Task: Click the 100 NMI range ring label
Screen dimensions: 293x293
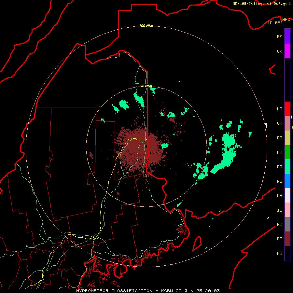Action: click(146, 26)
